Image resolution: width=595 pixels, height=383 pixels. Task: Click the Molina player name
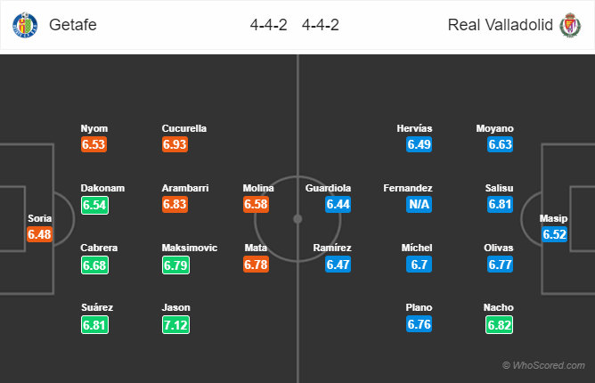tap(258, 189)
